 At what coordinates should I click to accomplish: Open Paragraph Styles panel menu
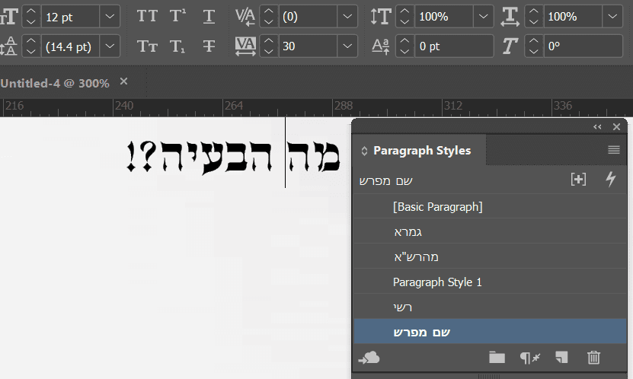614,151
